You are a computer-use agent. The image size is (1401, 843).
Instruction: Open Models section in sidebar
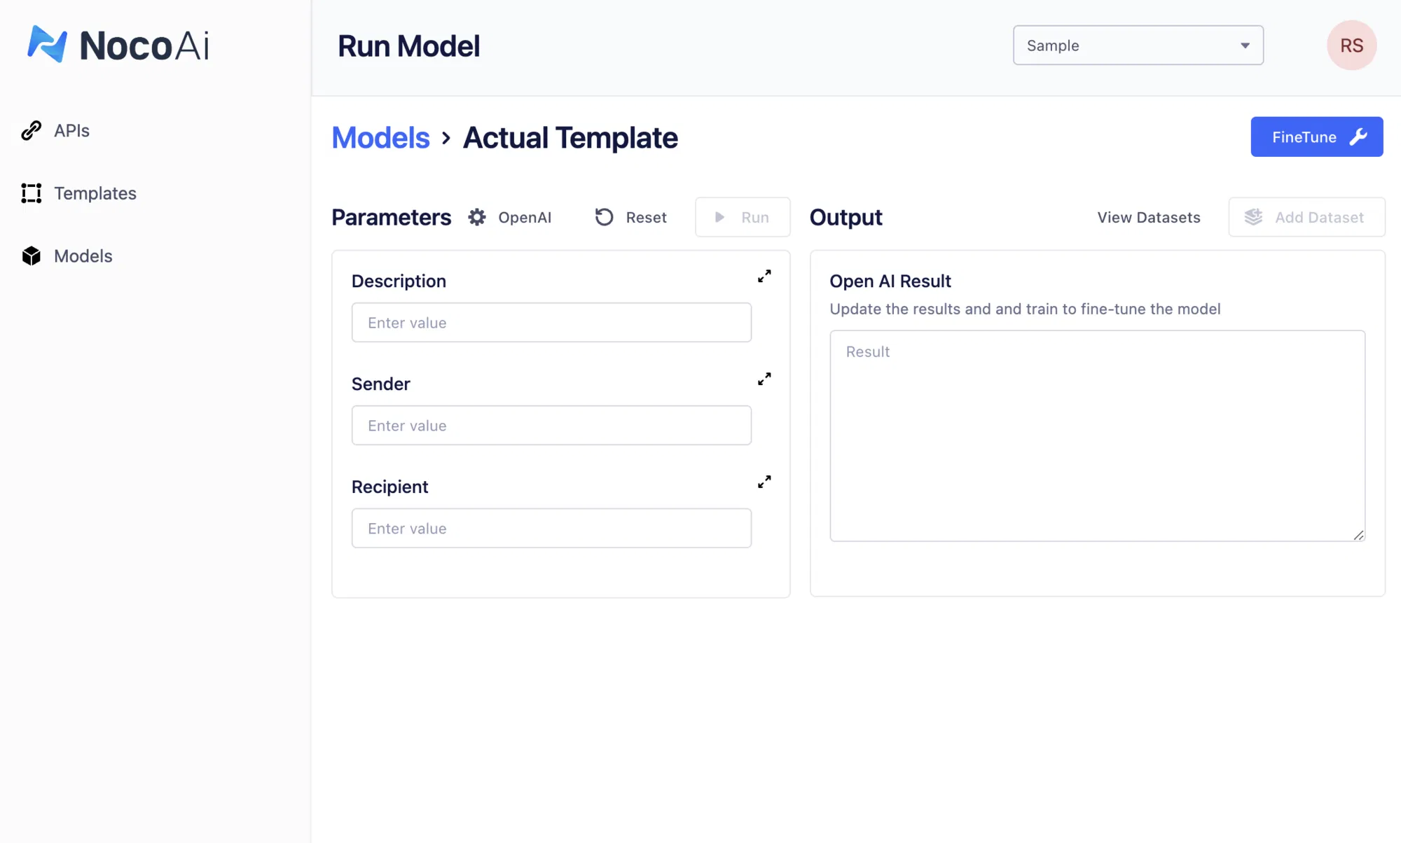(83, 256)
